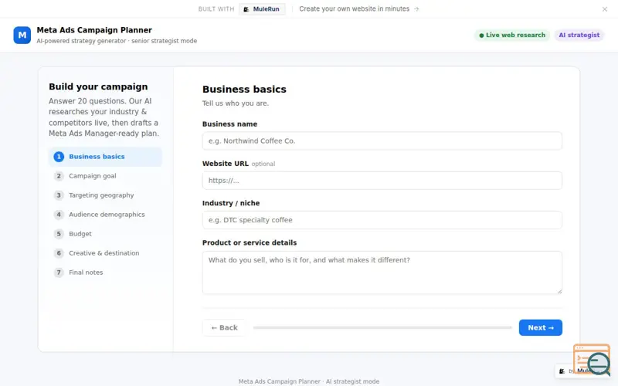Focus the Industry / niche input
The width and height of the screenshot is (618, 386).
382,220
